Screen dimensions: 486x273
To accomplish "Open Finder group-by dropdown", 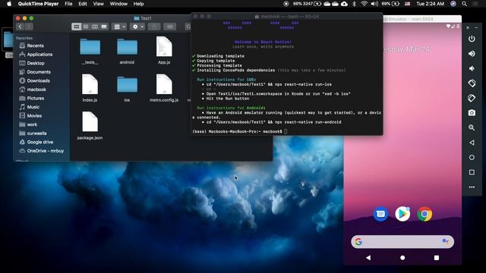I will click(120, 27).
